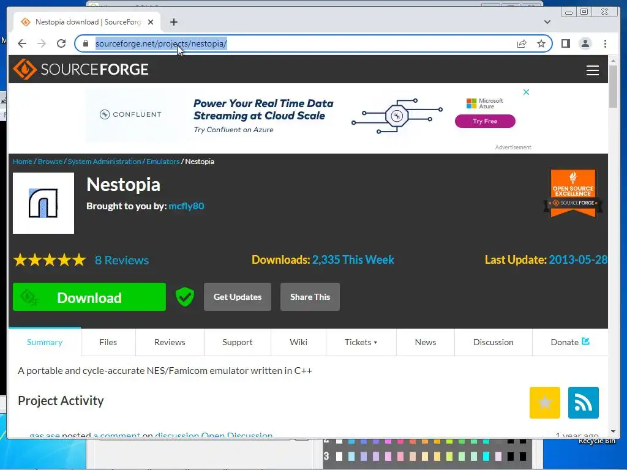627x470 pixels.
Task: Pick light blue swatch in background window row 3
Action: point(351,457)
